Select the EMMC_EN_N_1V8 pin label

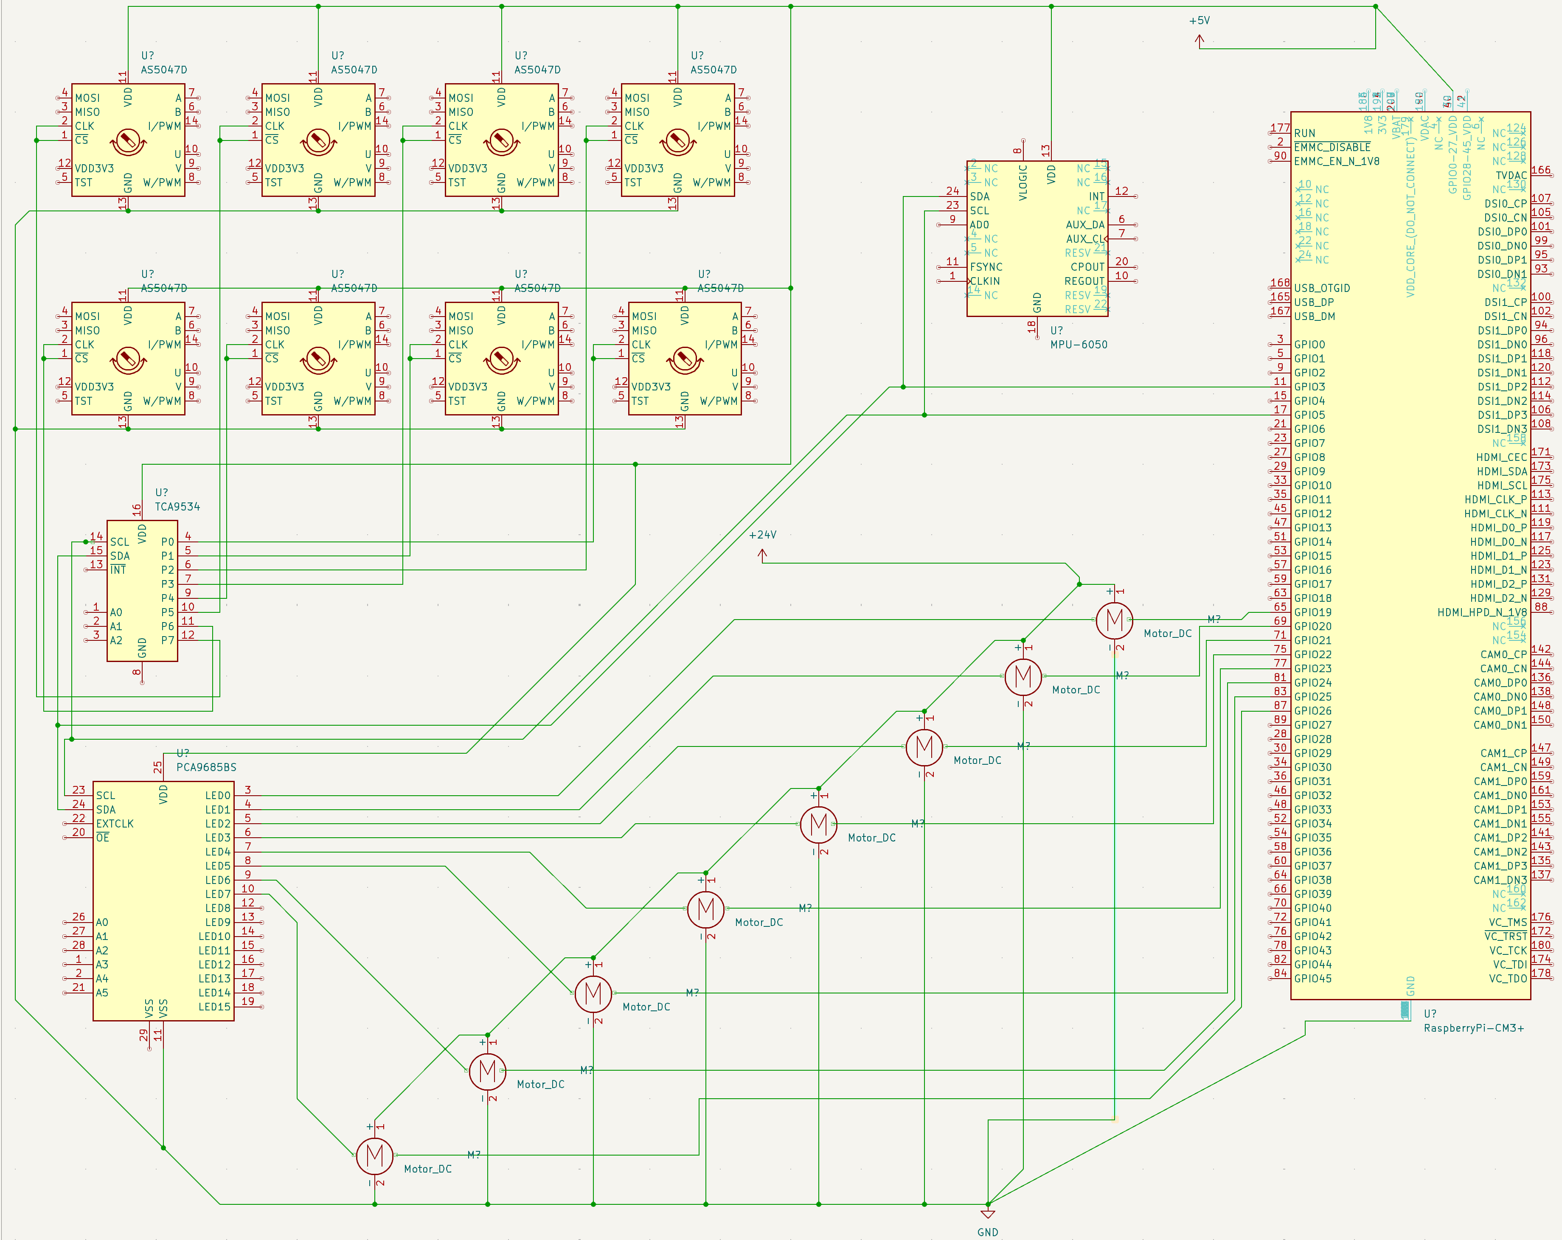(x=1337, y=162)
